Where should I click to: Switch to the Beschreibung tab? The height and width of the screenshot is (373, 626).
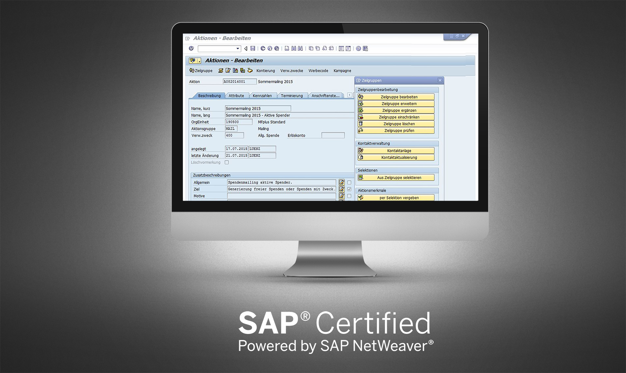(209, 96)
